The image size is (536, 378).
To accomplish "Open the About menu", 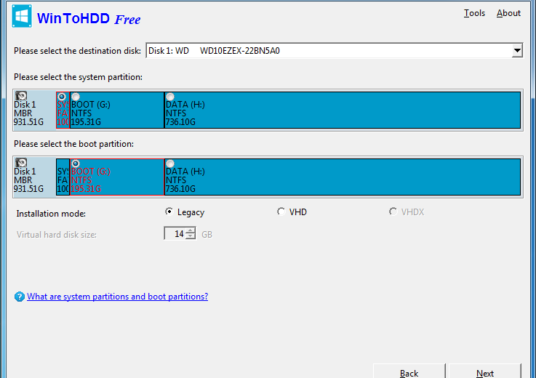I will coord(508,13).
